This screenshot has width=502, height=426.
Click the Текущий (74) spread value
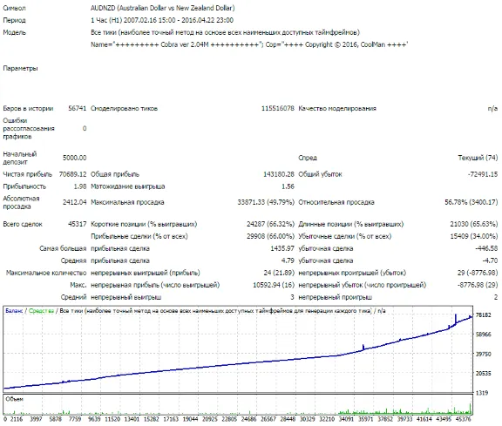coord(478,158)
